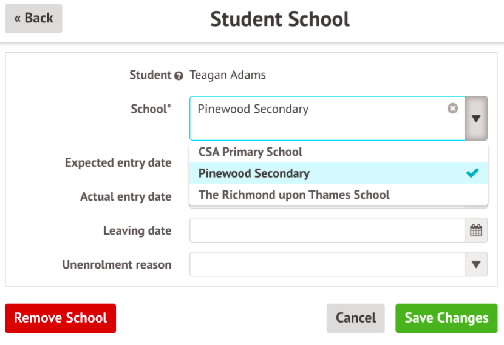The width and height of the screenshot is (504, 345).
Task: Select Pinewood Secondary option in dropdown list
Action: tap(254, 173)
